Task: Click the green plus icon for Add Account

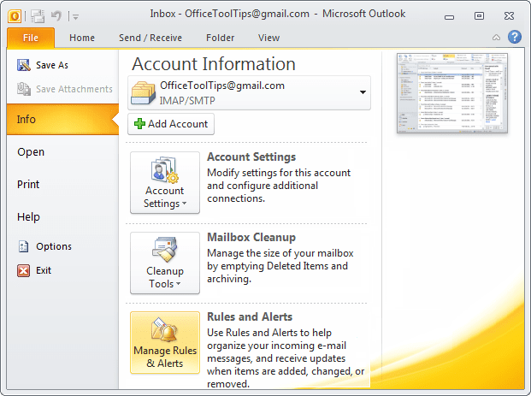Action: click(139, 124)
